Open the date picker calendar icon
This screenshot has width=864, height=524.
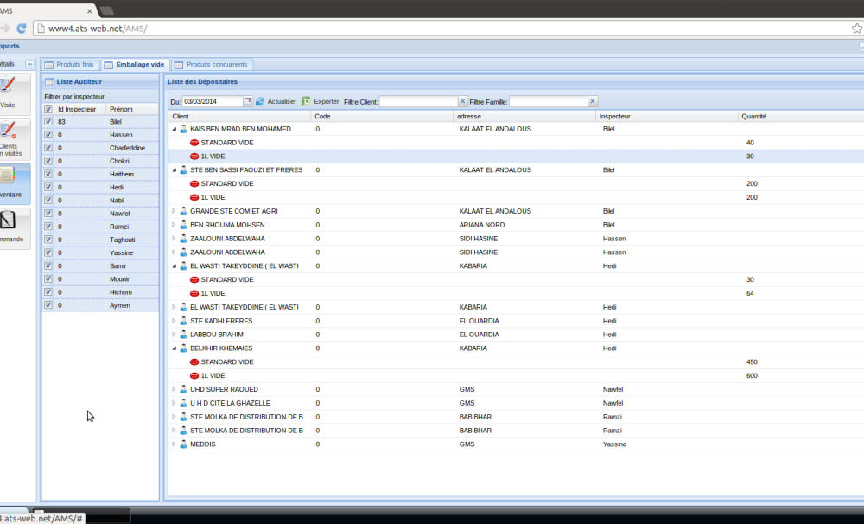(x=248, y=101)
